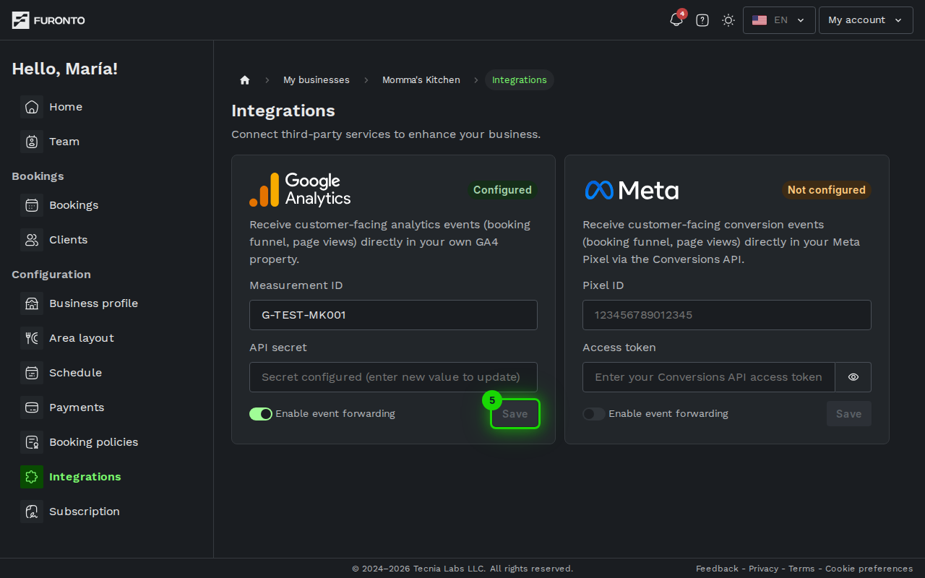The image size is (925, 578).
Task: Open the Terms footer link
Action: click(801, 569)
